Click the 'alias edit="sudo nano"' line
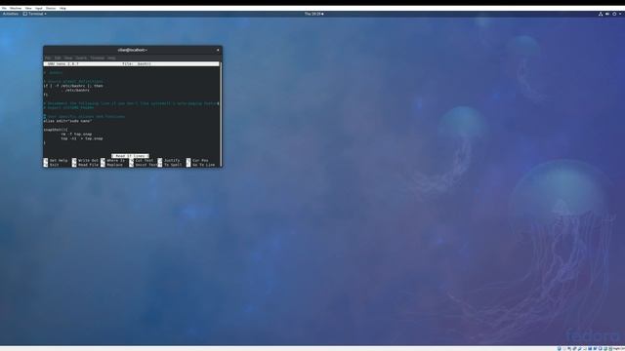 pyautogui.click(x=67, y=121)
